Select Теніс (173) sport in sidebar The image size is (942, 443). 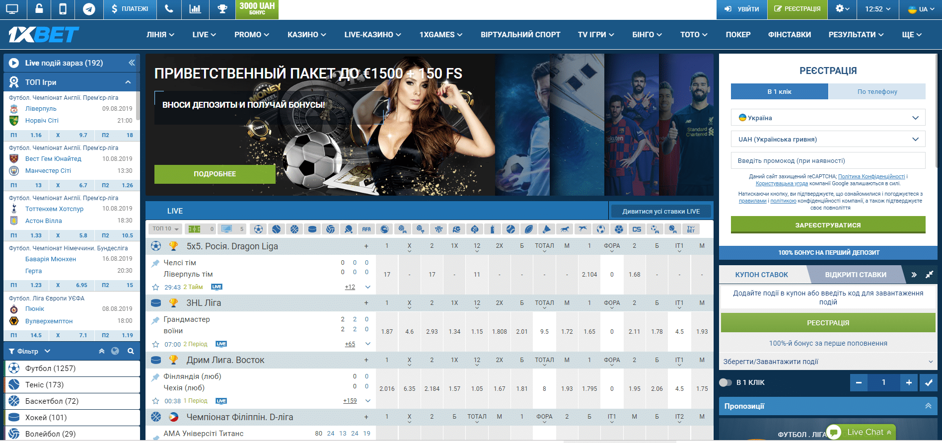pos(72,384)
